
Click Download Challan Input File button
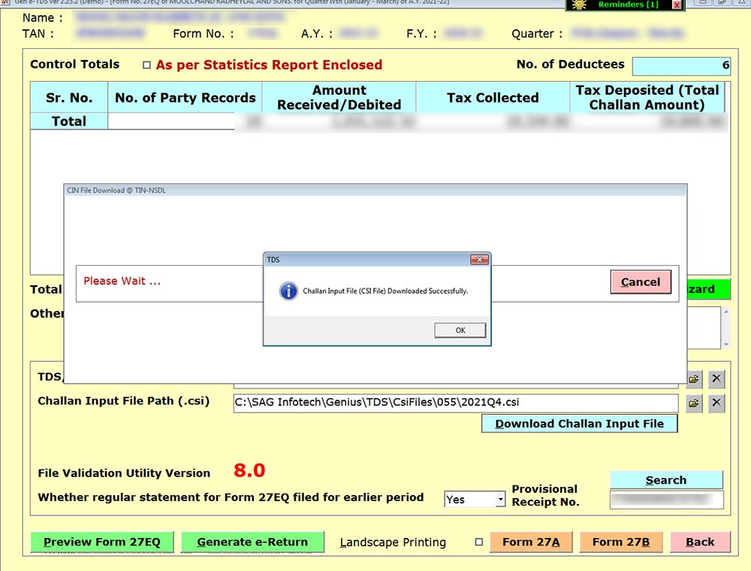pos(579,424)
